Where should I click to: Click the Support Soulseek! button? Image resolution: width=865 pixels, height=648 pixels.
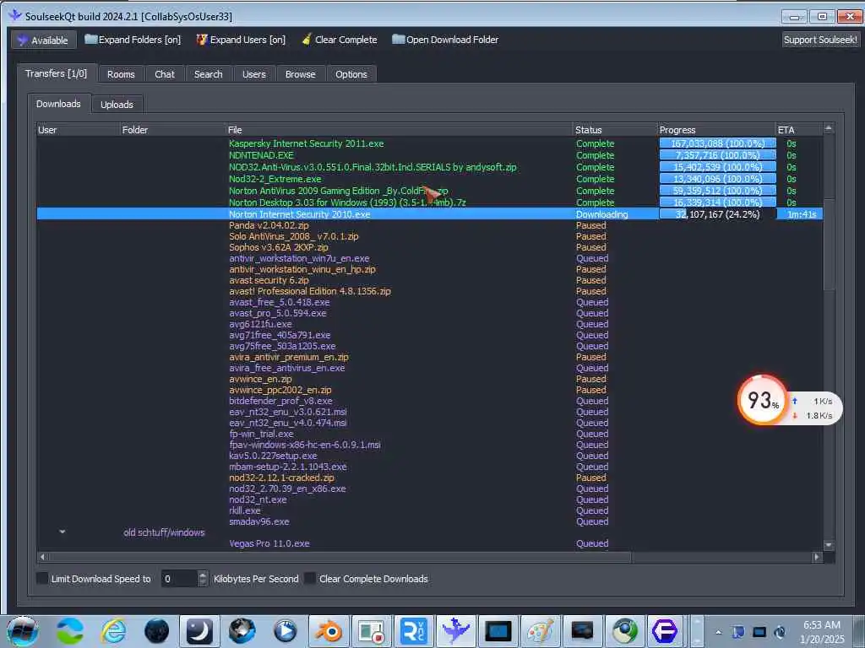click(x=820, y=40)
